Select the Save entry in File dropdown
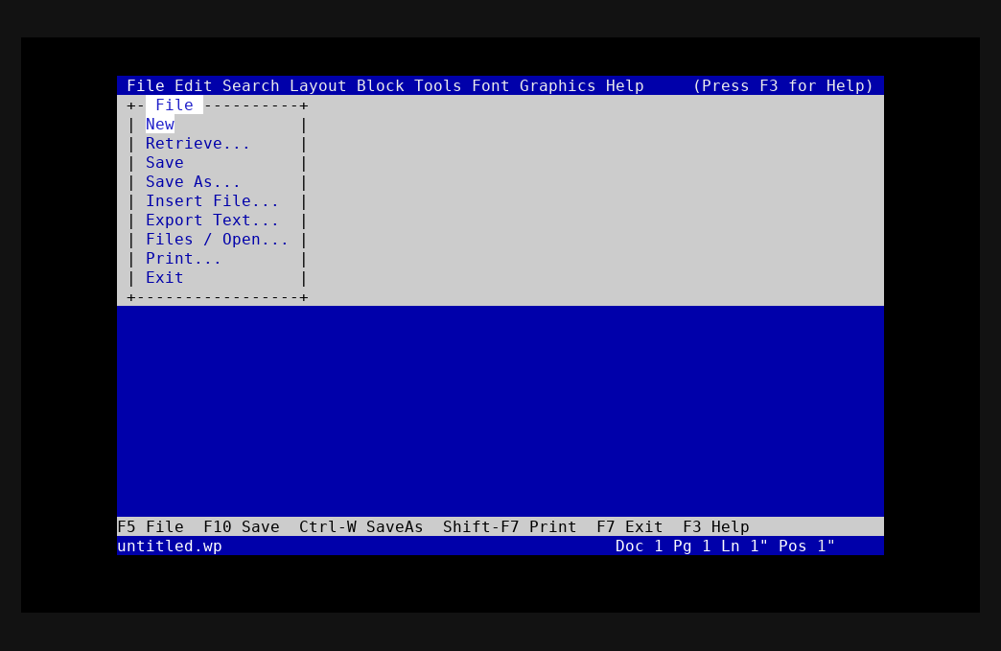 (x=165, y=162)
